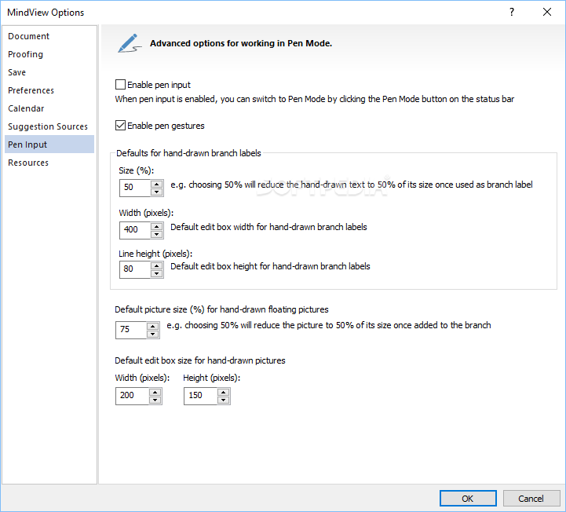Increase Size (%) with up arrow
The width and height of the screenshot is (566, 512).
click(x=157, y=184)
